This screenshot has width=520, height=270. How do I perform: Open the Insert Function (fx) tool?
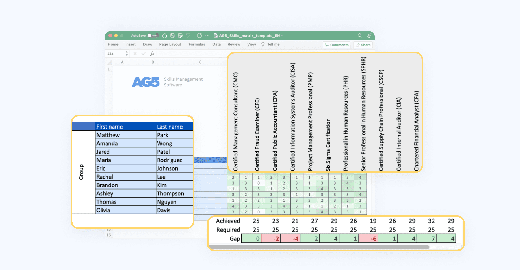pos(152,53)
